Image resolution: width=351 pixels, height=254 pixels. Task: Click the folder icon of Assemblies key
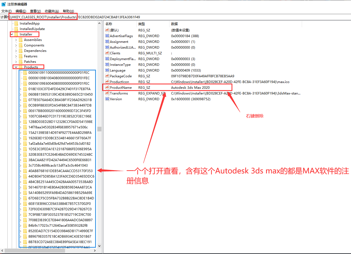coord(21,40)
